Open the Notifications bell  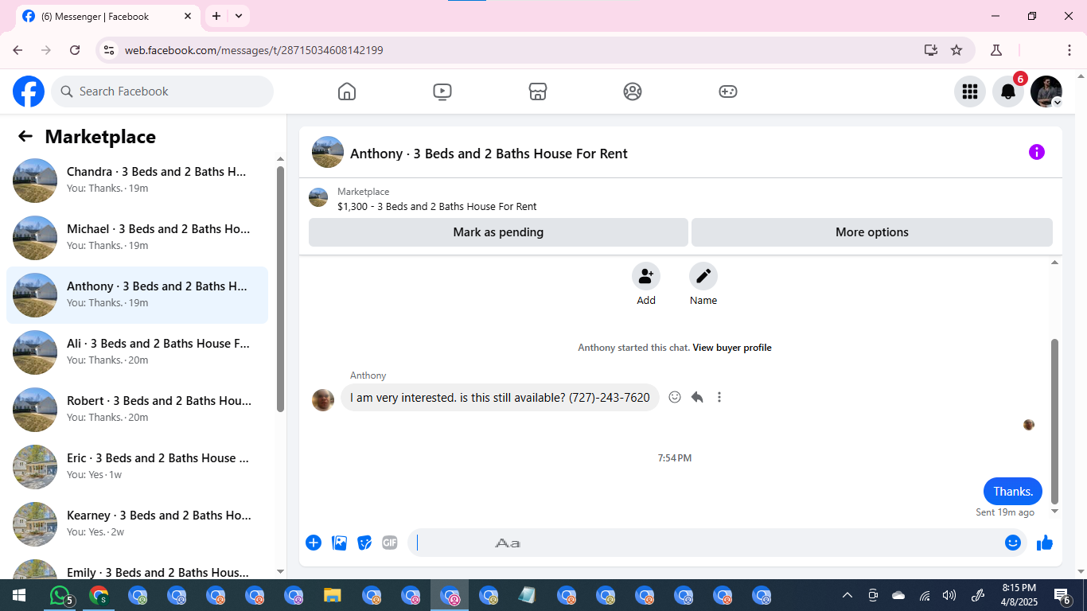click(x=1008, y=91)
